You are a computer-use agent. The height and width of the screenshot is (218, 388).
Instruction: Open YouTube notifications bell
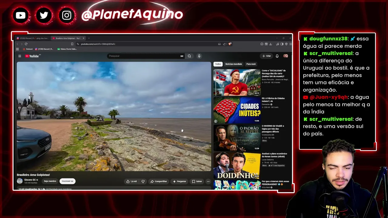click(x=277, y=56)
